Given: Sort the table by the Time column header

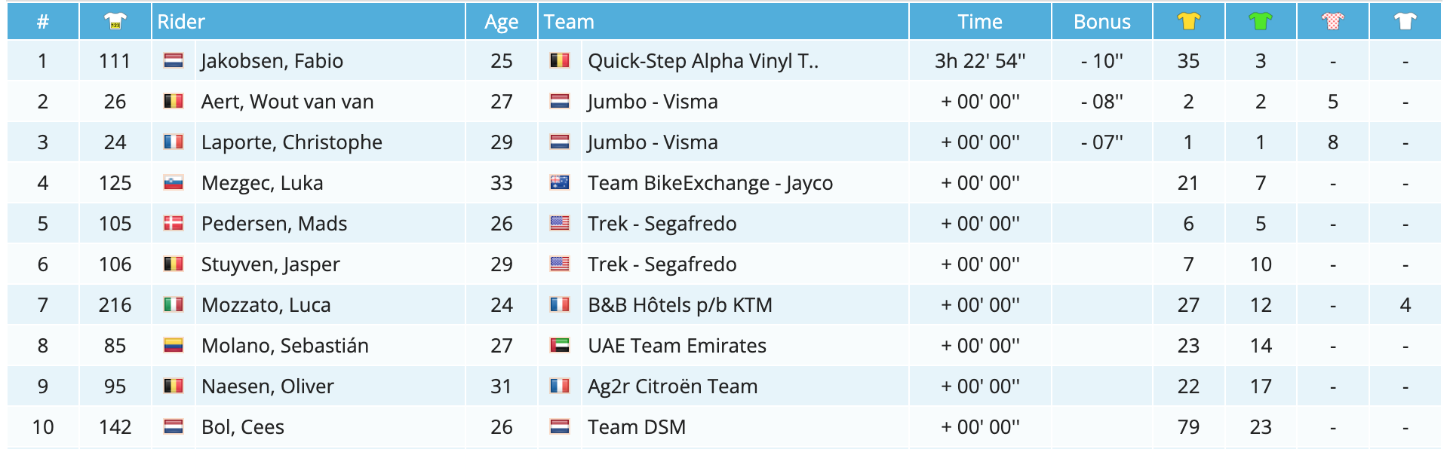Looking at the screenshot, I should pyautogui.click(x=979, y=22).
